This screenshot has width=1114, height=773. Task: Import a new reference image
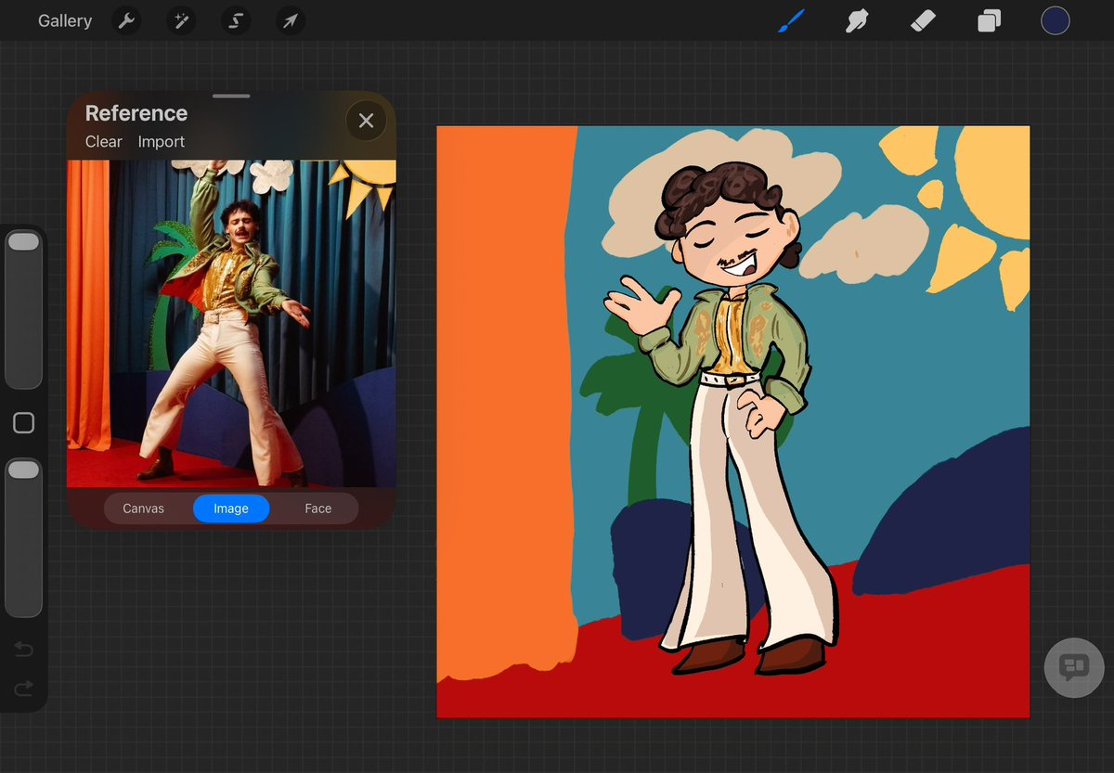pyautogui.click(x=162, y=142)
